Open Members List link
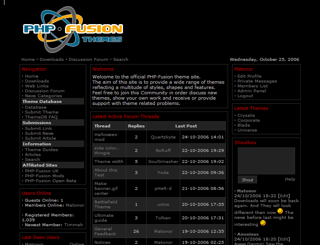This screenshot has width=320, height=245. (253, 86)
